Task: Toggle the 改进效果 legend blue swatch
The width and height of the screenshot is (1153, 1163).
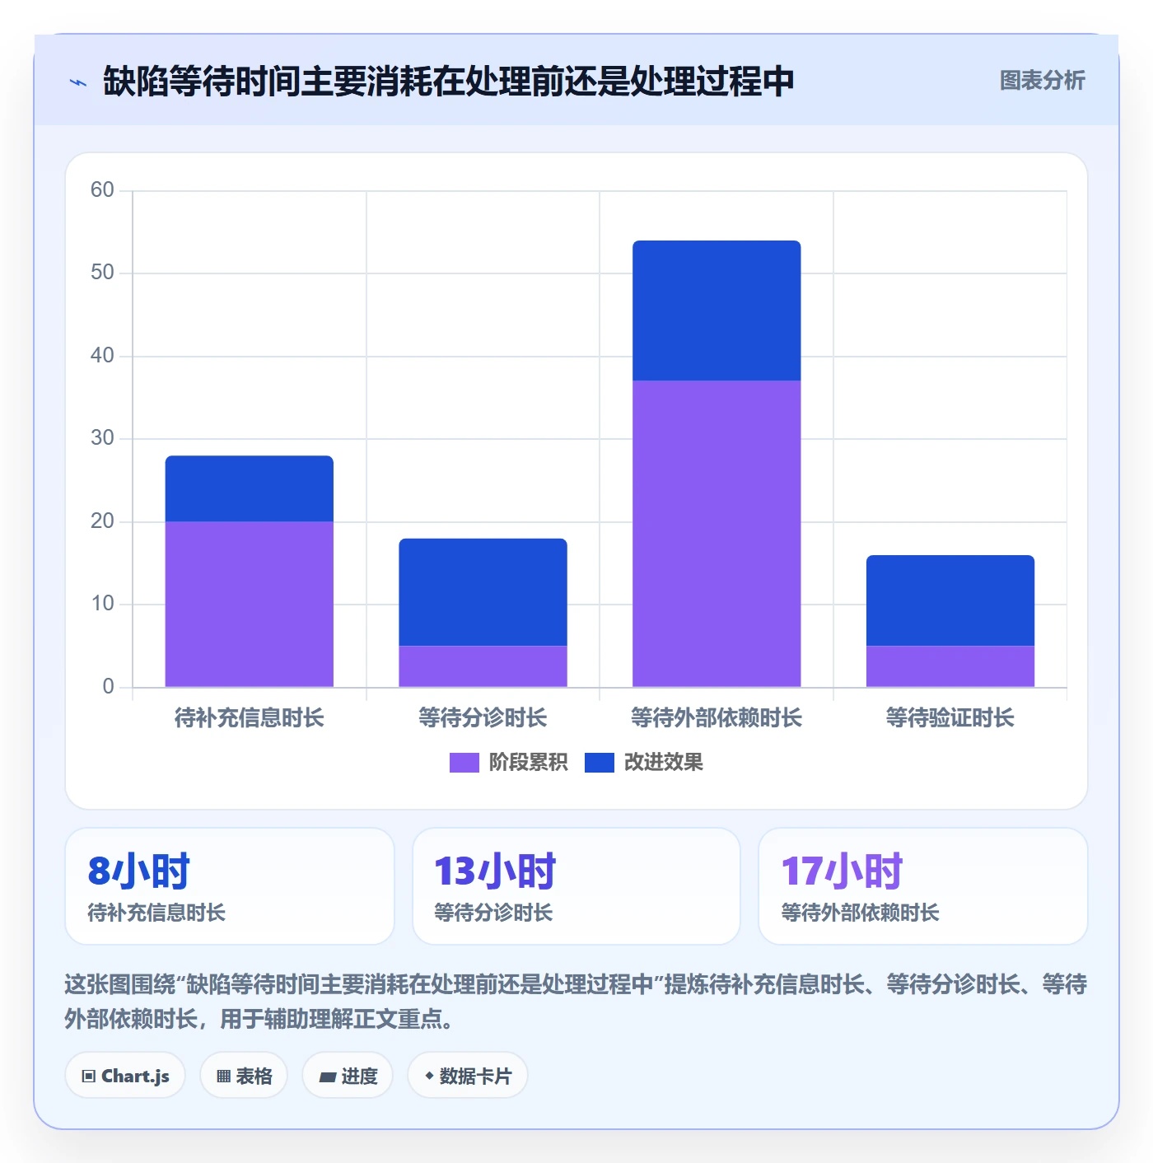Action: (x=600, y=763)
